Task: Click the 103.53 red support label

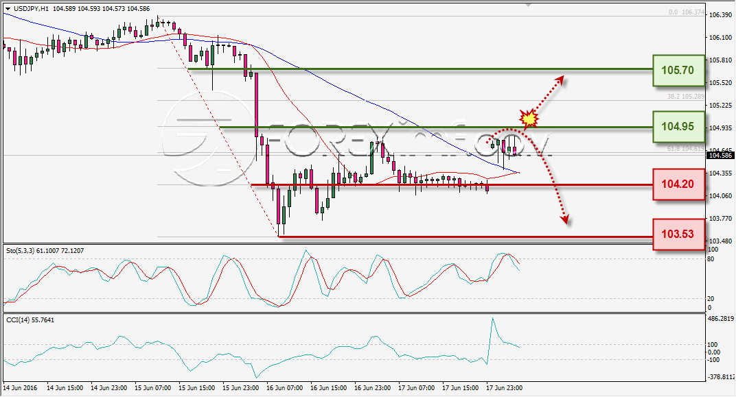Action: pos(678,234)
